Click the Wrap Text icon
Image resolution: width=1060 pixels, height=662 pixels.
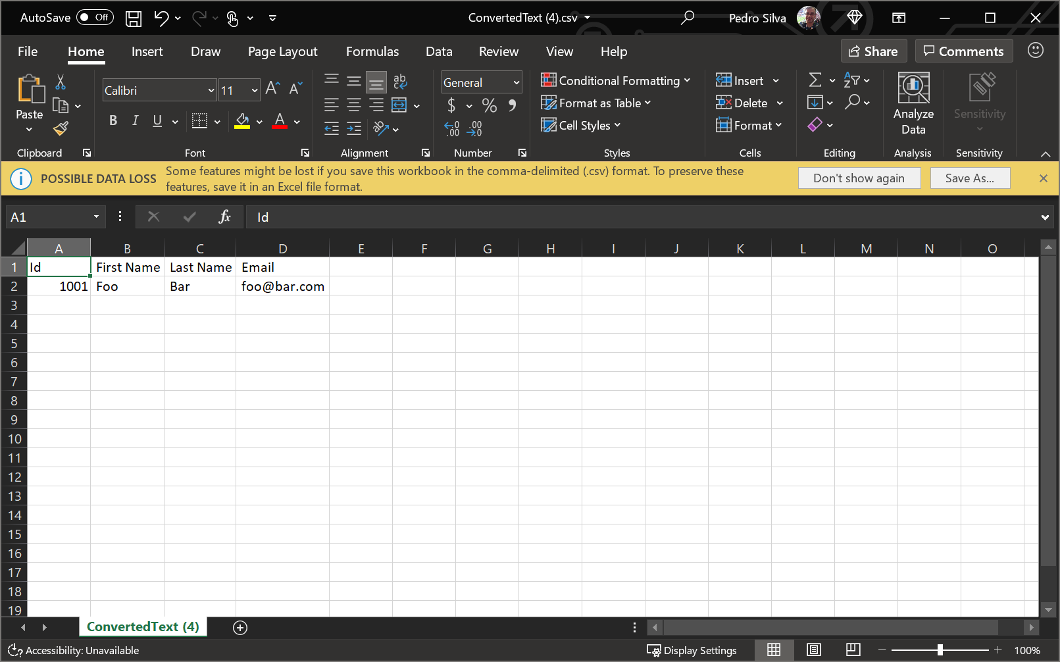pos(400,82)
